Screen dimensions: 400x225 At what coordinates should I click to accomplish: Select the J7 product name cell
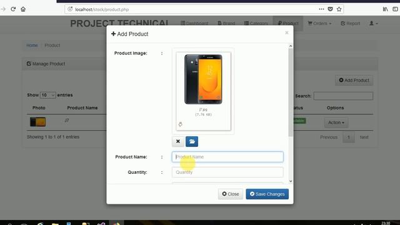click(x=67, y=121)
